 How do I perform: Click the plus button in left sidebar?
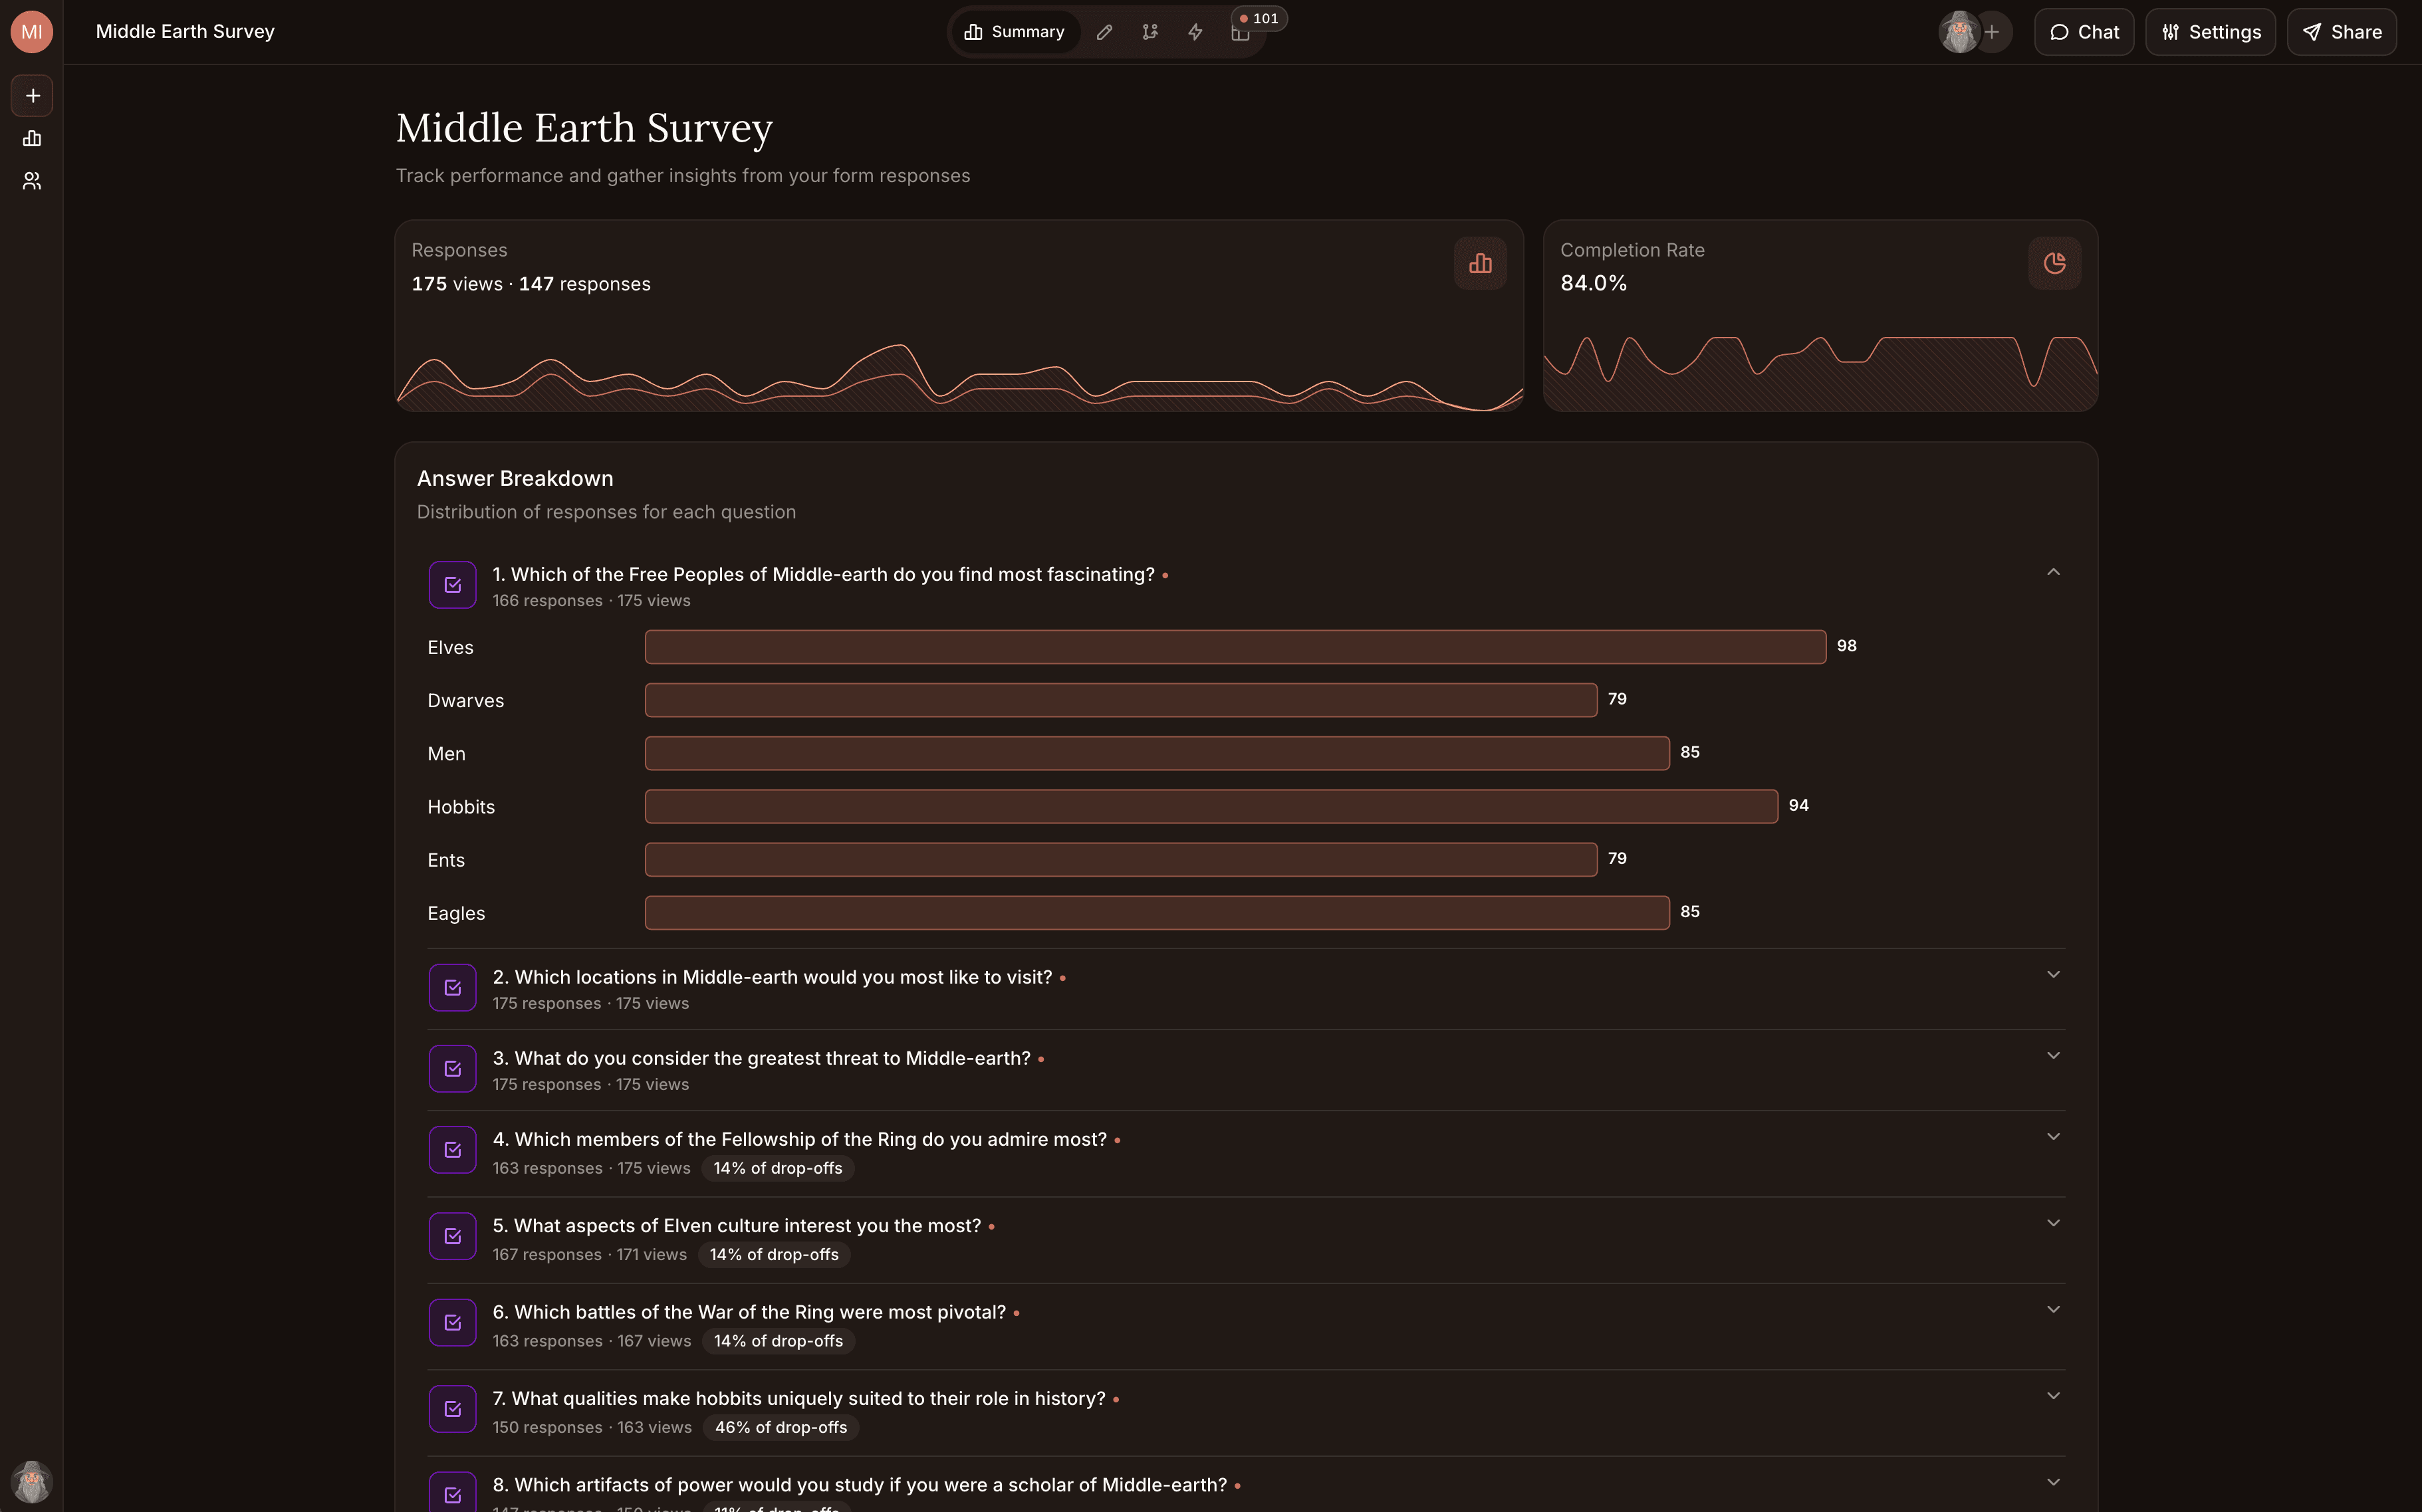click(32, 96)
